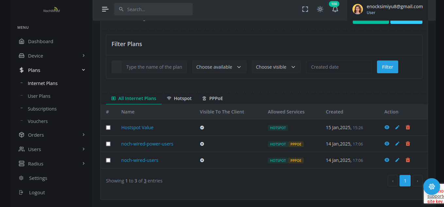Open the noch-wired-users plan link
This screenshot has width=444, height=207.
click(140, 160)
